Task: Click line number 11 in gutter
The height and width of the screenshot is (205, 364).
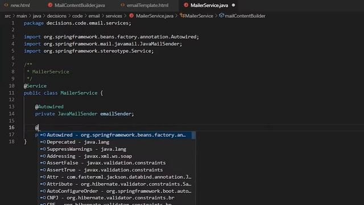Action: coord(11,93)
